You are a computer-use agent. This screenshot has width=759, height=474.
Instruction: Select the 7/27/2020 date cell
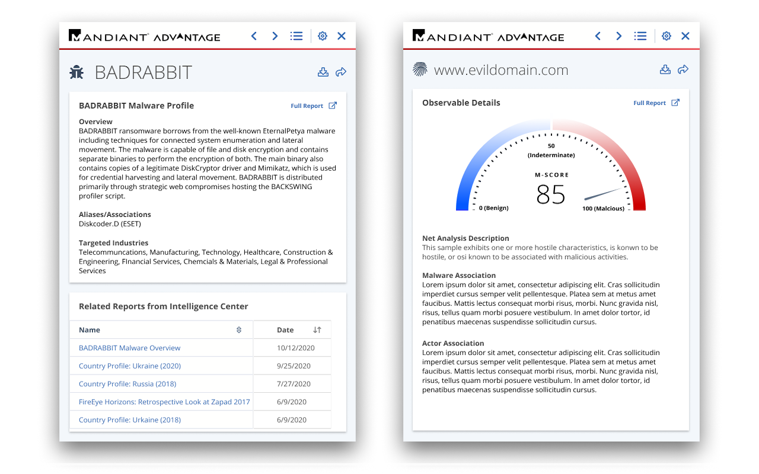[294, 384]
